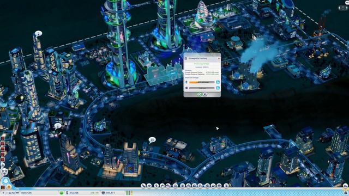349x196 pixels.
Task: Click the first red alert icon on left edge
Action: (3, 138)
